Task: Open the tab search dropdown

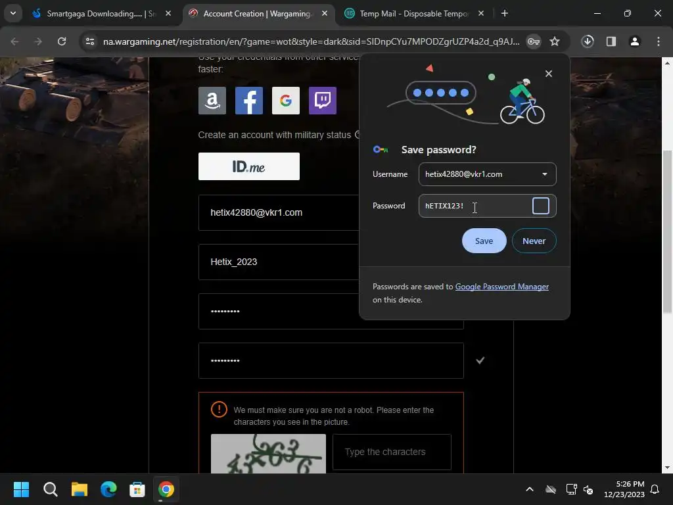Action: point(13,13)
